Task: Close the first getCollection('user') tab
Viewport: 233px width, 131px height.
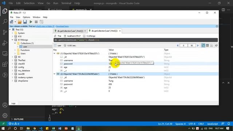Action: pyautogui.click(x=85, y=31)
